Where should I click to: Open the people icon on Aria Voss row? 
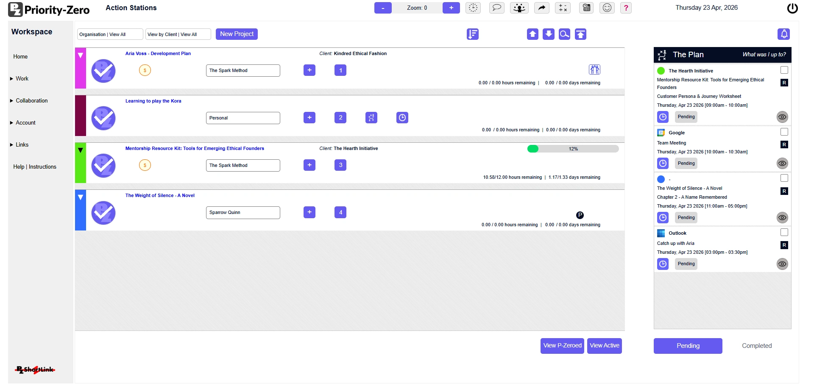click(594, 69)
